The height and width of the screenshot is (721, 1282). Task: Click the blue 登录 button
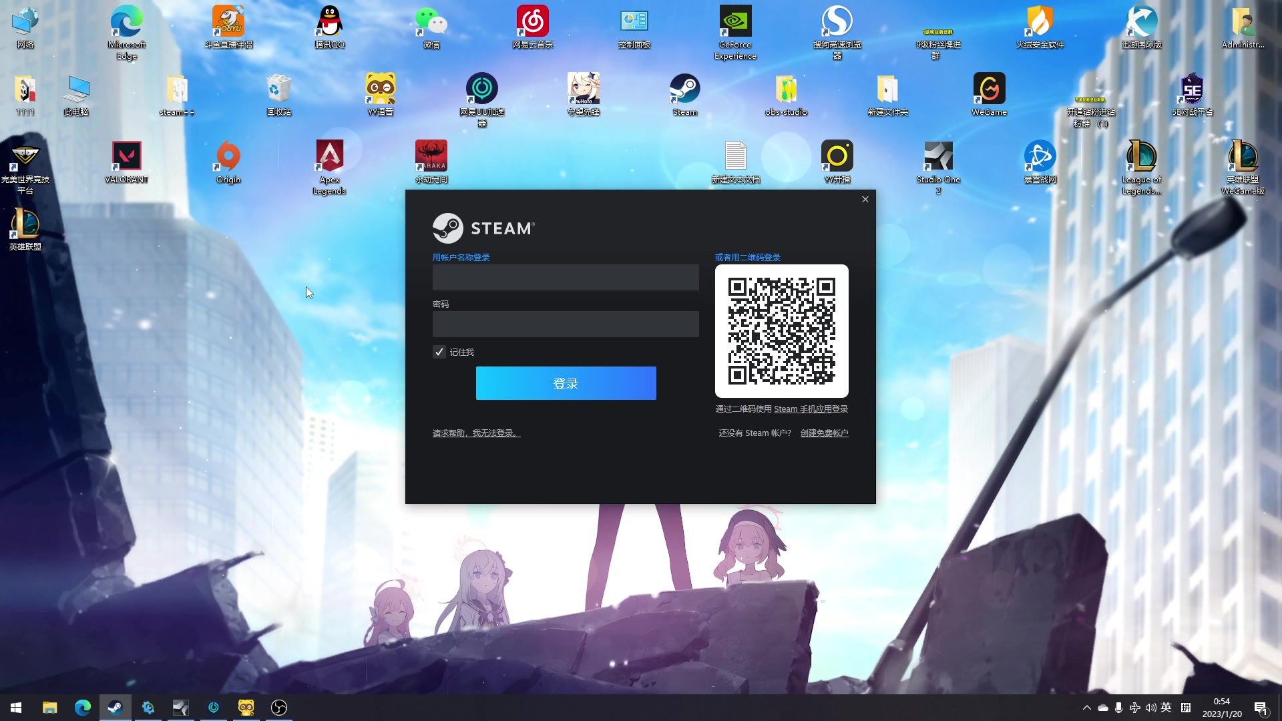566,383
